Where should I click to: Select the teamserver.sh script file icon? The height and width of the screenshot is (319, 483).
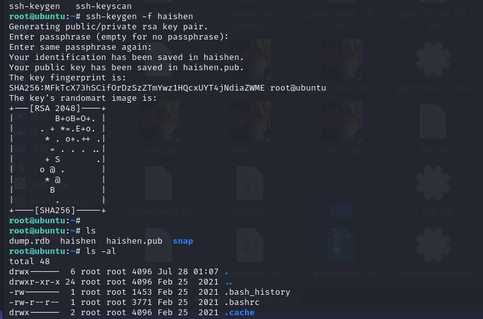click(250, 245)
